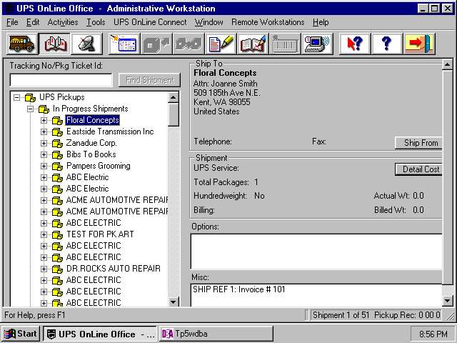Click the Ship From button
This screenshot has height=343, width=457.
click(418, 143)
